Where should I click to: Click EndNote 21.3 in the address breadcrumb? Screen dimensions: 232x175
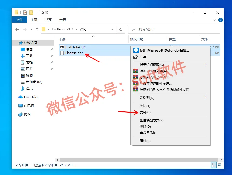[x=62, y=29]
